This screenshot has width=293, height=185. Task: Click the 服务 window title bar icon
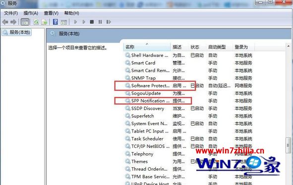[2, 2]
